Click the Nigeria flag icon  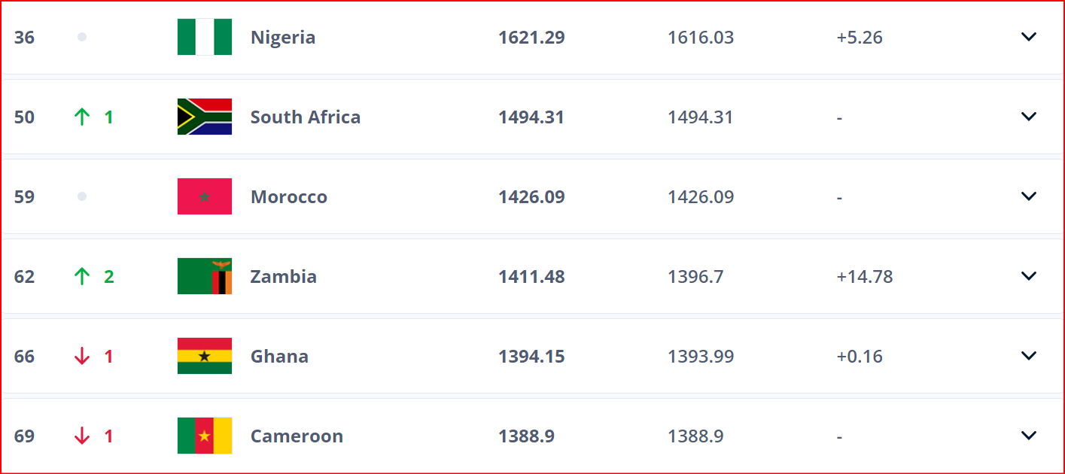click(x=205, y=37)
